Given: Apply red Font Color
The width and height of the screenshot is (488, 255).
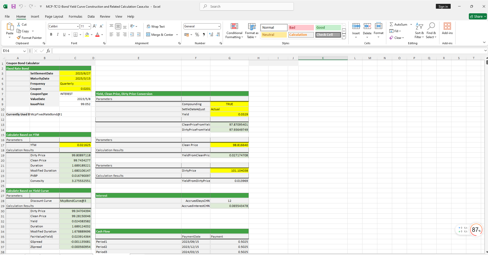Looking at the screenshot, I should pos(97,34).
